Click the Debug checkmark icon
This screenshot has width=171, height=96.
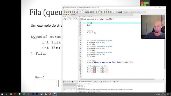click(113, 12)
